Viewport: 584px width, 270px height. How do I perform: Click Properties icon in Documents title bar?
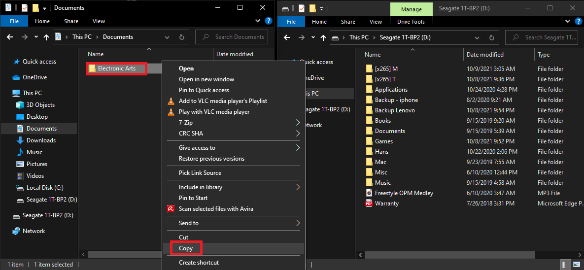point(25,7)
